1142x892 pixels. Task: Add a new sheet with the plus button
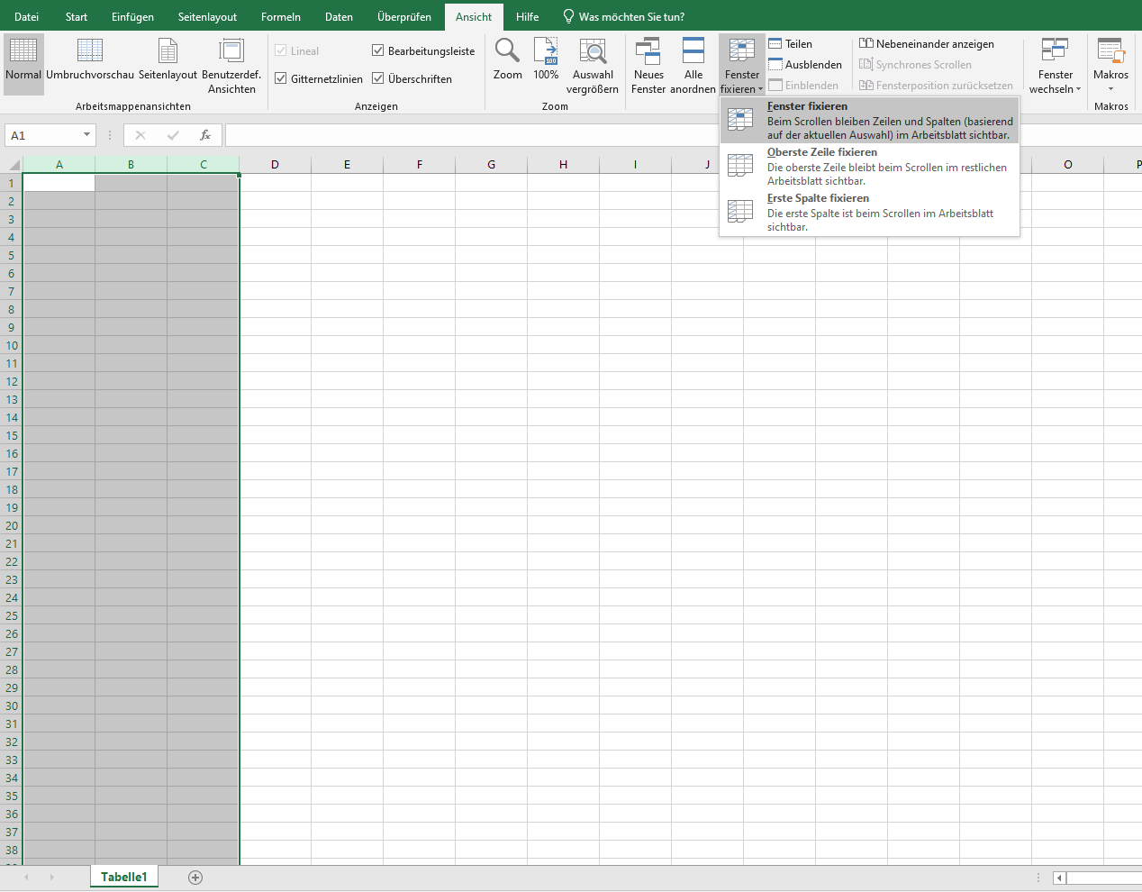click(x=195, y=876)
